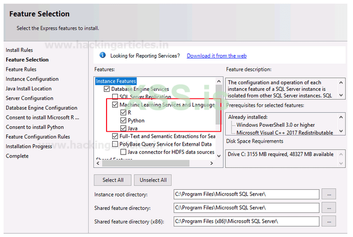Select Windows PowerShell 3.0 or higher entry
This screenshot has height=237, width=353.
coord(276,125)
